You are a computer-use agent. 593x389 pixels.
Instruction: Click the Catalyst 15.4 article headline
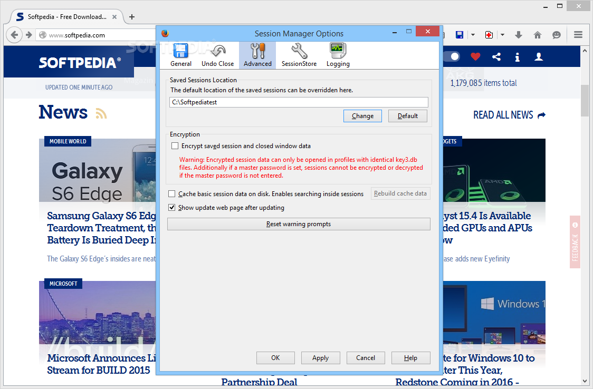488,228
